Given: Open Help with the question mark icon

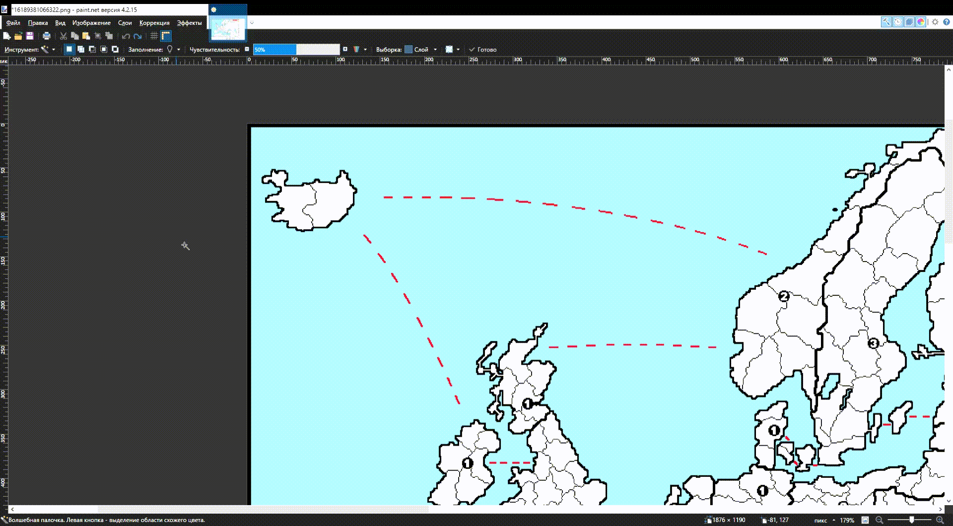Looking at the screenshot, I should (947, 22).
